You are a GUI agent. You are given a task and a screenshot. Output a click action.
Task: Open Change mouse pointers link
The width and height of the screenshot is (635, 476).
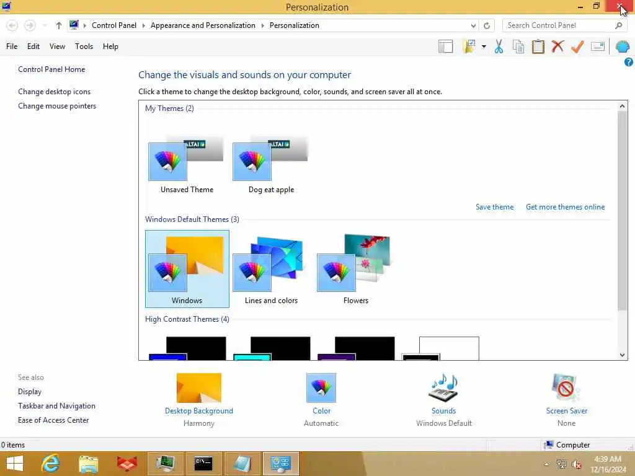57,106
